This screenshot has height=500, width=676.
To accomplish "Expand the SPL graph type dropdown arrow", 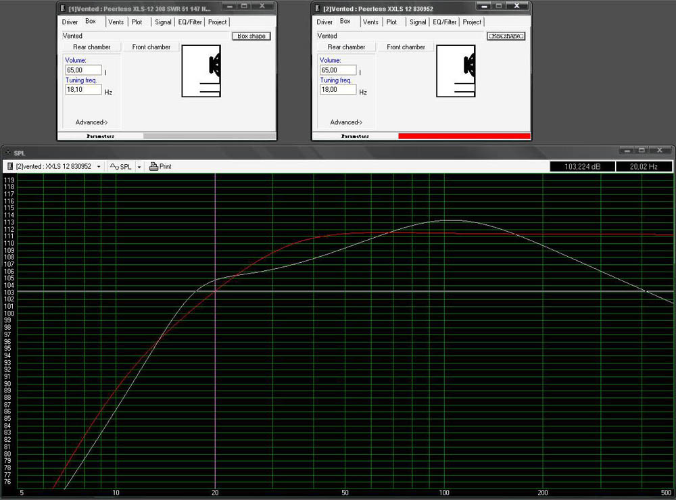I will tap(139, 166).
